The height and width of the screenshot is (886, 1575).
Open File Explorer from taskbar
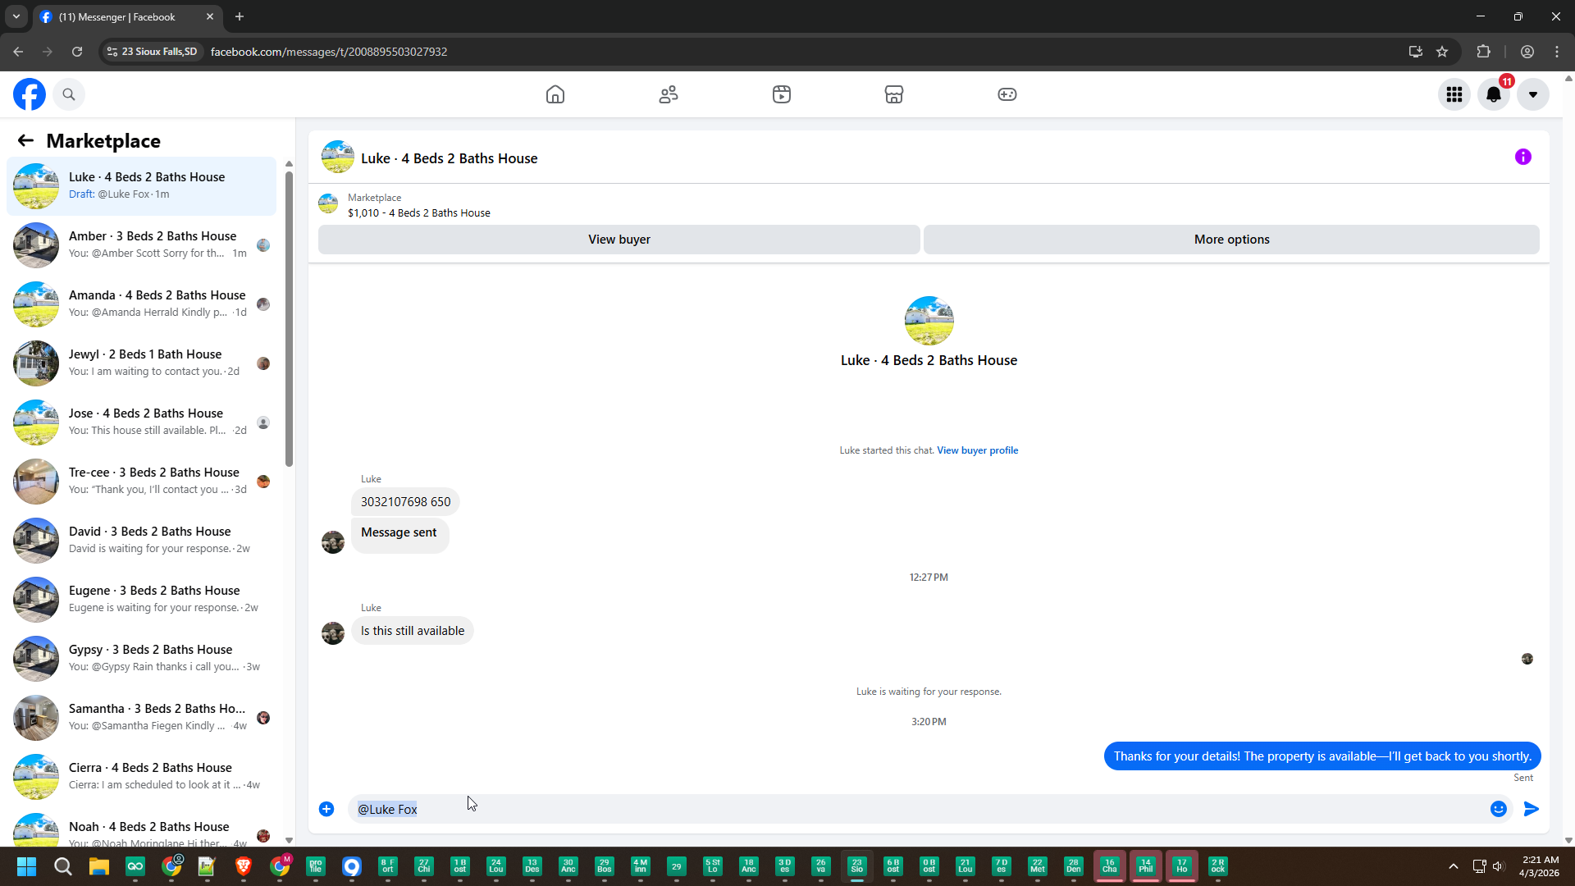point(99,866)
